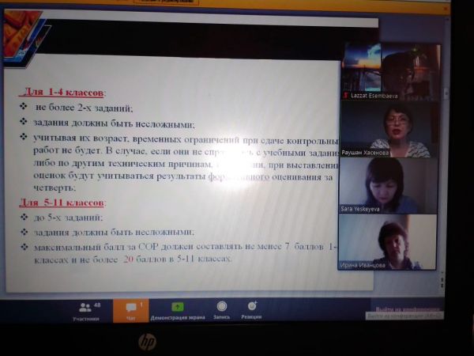Click the heading "Для 5-11 классов"
Screen dimensions: 474x356
[x=61, y=203]
